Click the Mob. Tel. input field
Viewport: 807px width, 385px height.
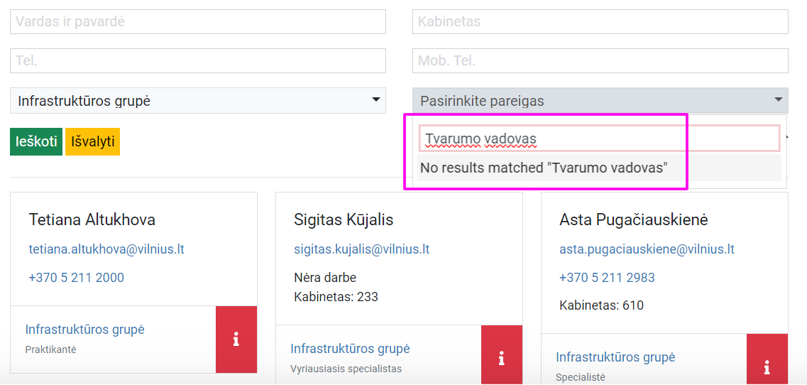coord(600,61)
